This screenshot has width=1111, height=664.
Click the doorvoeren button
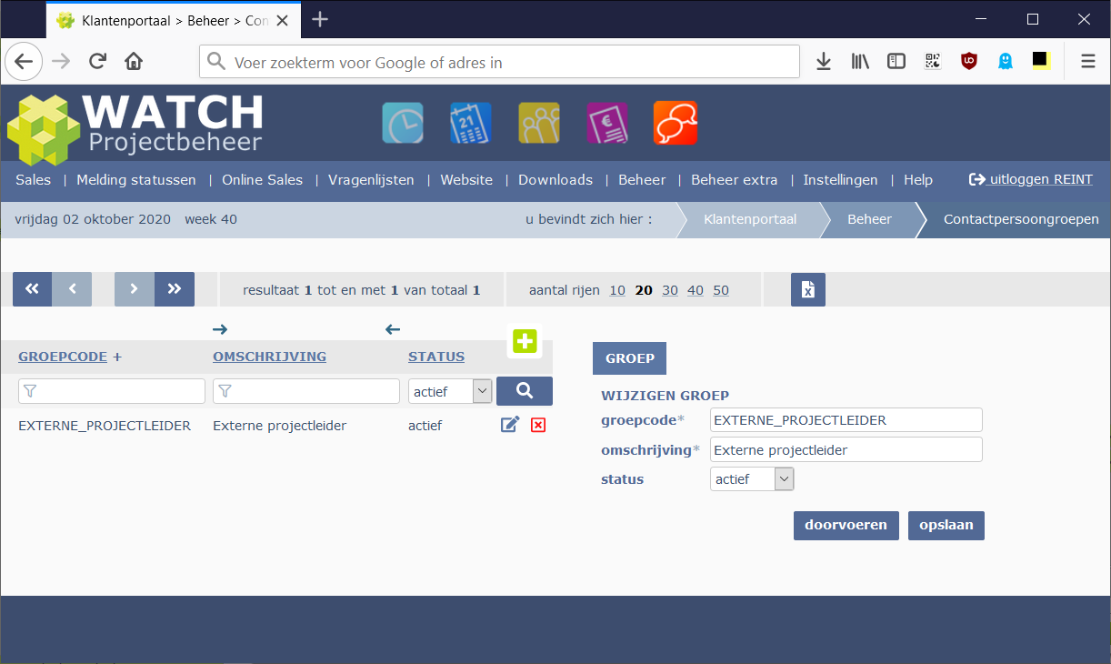[x=846, y=526]
